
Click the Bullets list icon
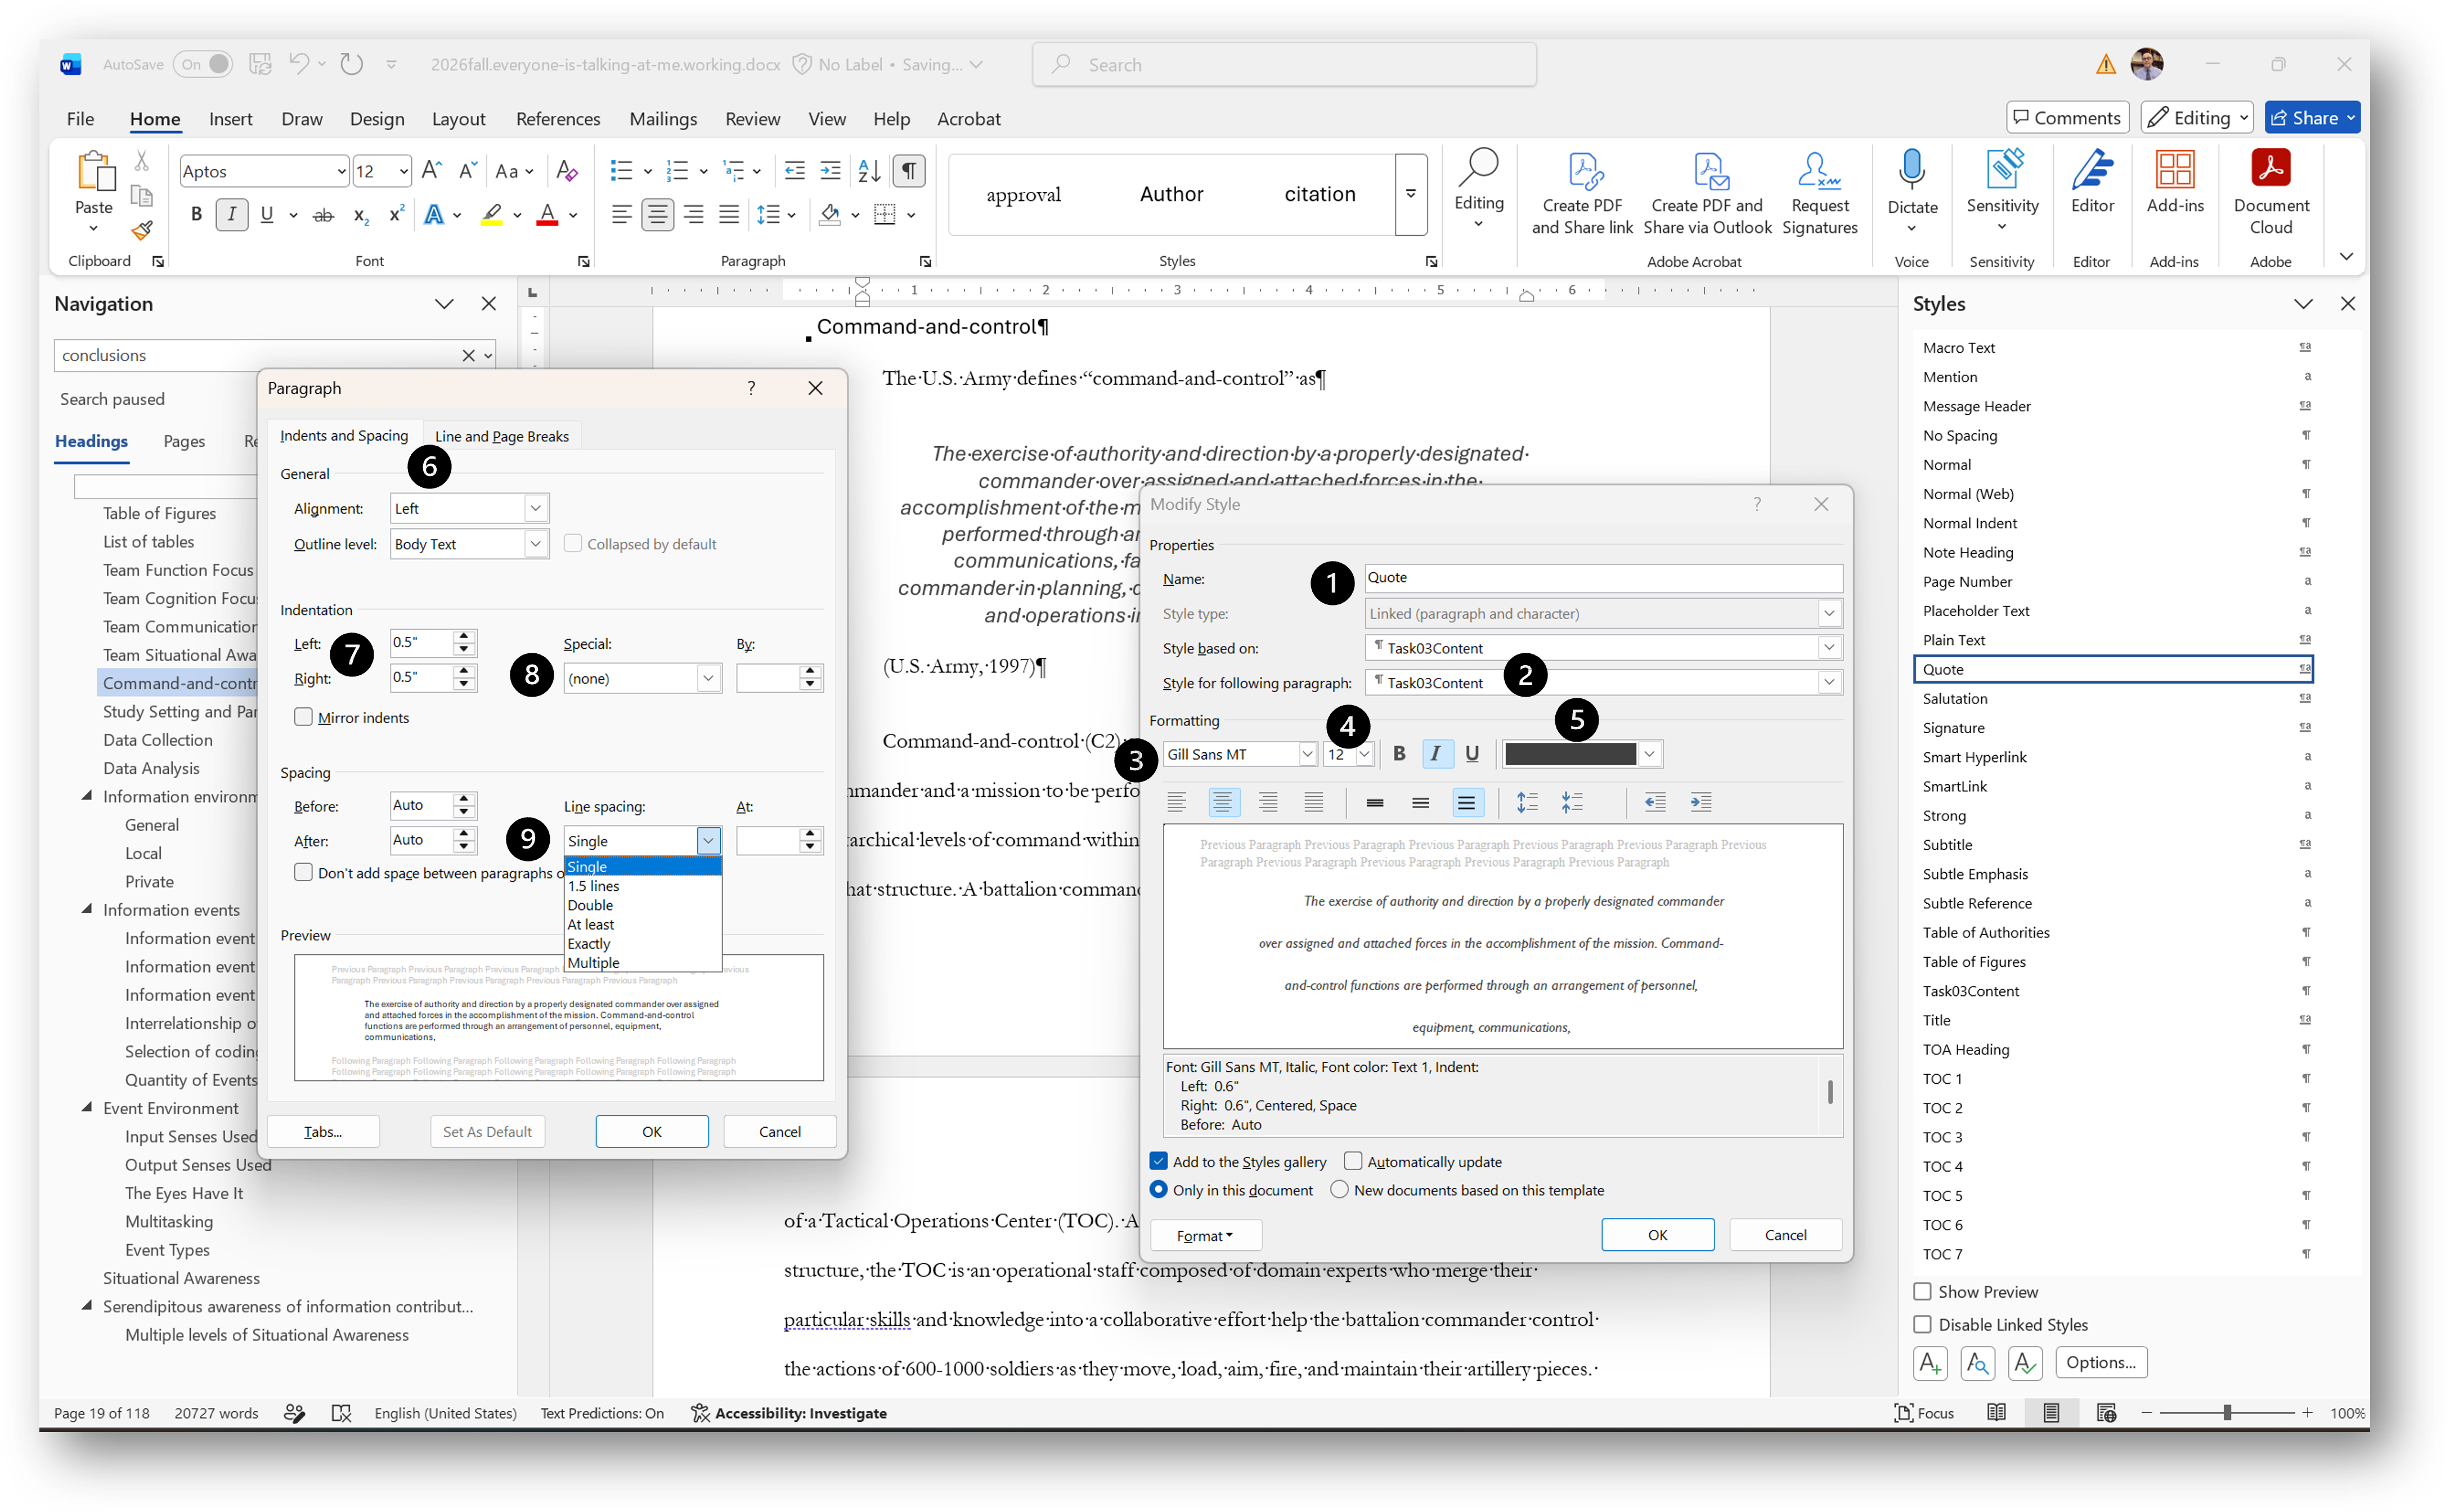(621, 171)
